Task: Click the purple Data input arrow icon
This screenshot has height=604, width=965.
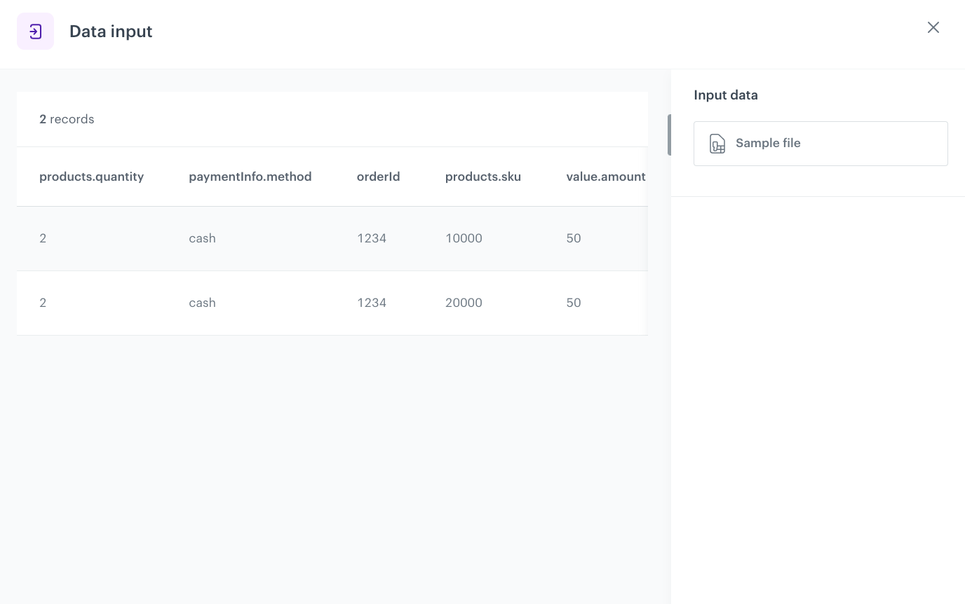Action: (35, 31)
